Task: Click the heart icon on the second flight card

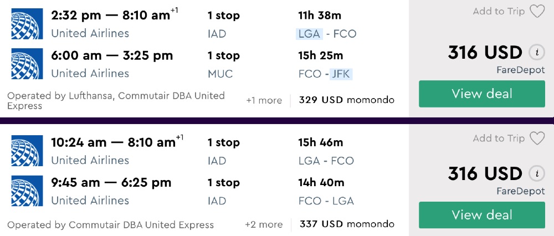Action: [537, 138]
